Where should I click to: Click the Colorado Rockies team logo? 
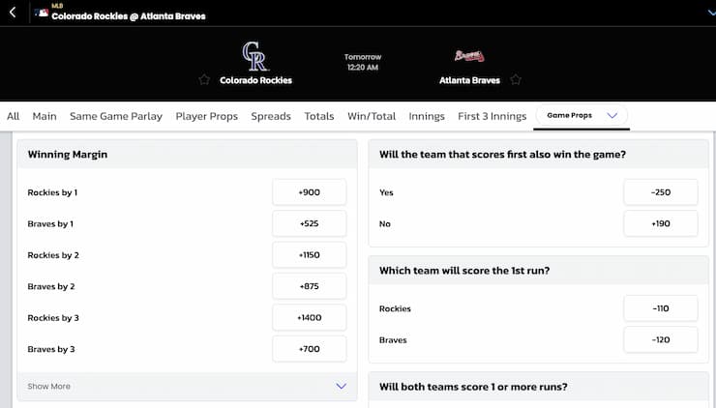254,56
